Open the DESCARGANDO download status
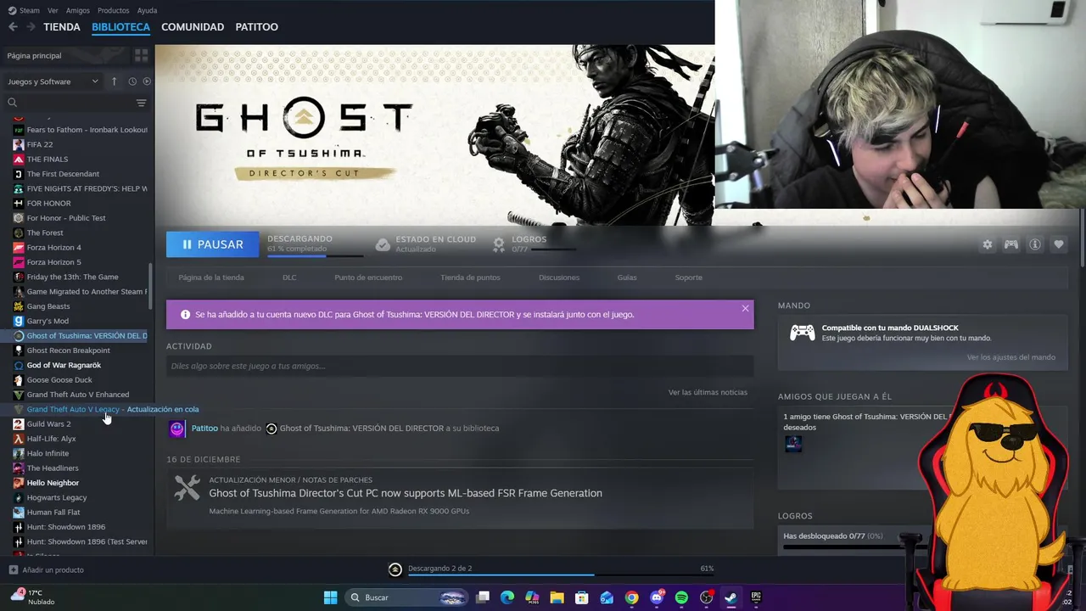This screenshot has width=1086, height=611. point(314,244)
